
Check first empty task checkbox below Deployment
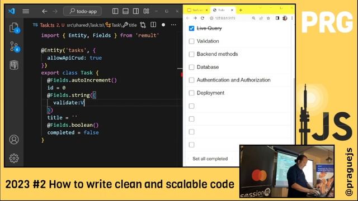(191, 106)
